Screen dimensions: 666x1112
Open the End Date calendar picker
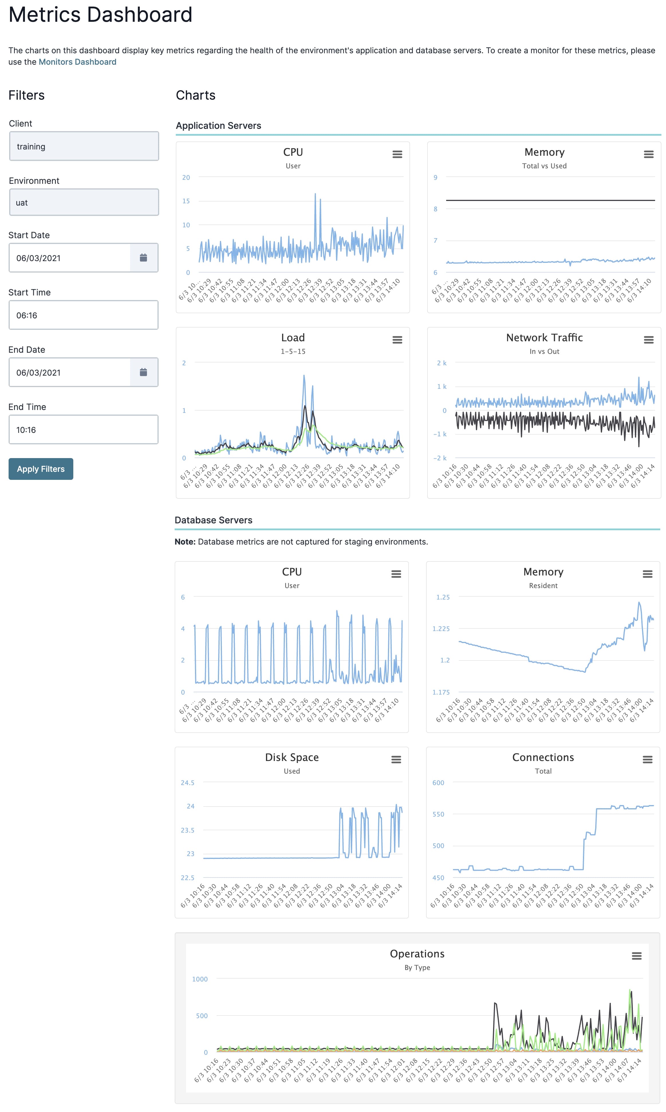click(144, 372)
